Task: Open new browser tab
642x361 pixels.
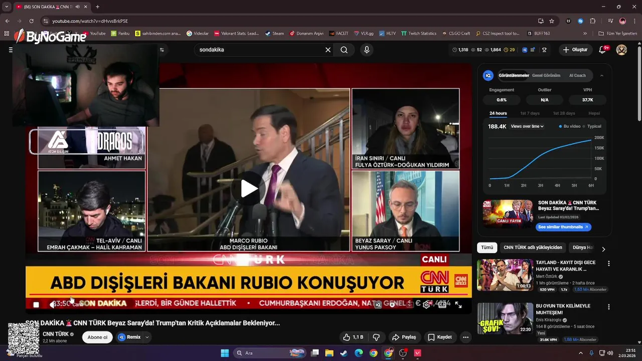Action: [97, 7]
